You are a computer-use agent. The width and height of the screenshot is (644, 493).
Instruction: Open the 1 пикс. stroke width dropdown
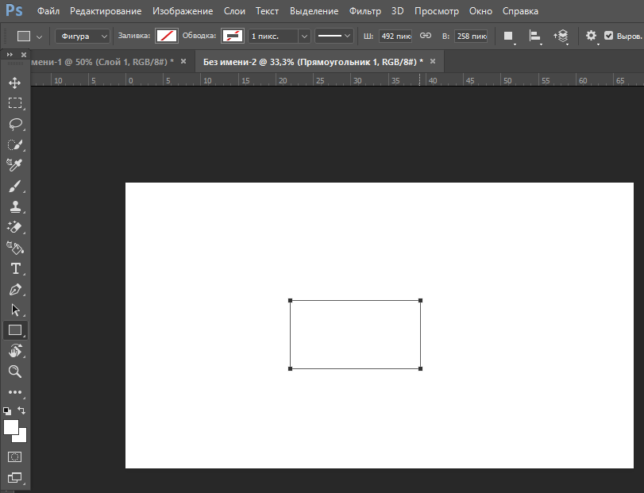(x=303, y=37)
